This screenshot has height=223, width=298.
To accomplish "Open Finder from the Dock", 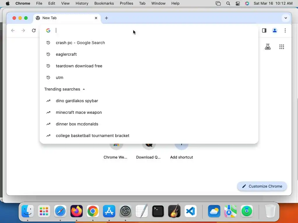I will [x=28, y=211].
